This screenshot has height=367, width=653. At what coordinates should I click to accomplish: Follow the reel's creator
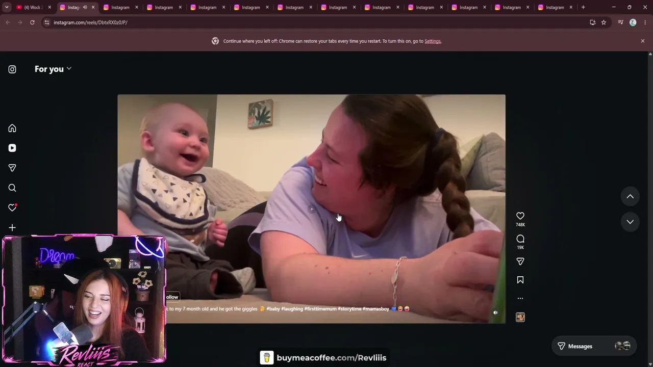(x=172, y=297)
